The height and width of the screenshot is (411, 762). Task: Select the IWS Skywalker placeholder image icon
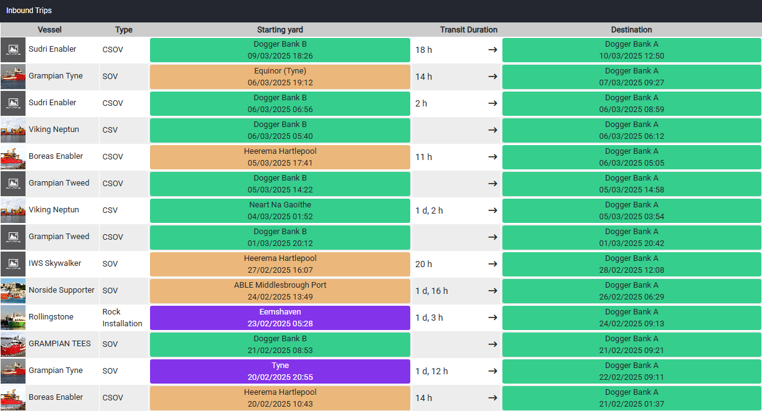pyautogui.click(x=13, y=263)
